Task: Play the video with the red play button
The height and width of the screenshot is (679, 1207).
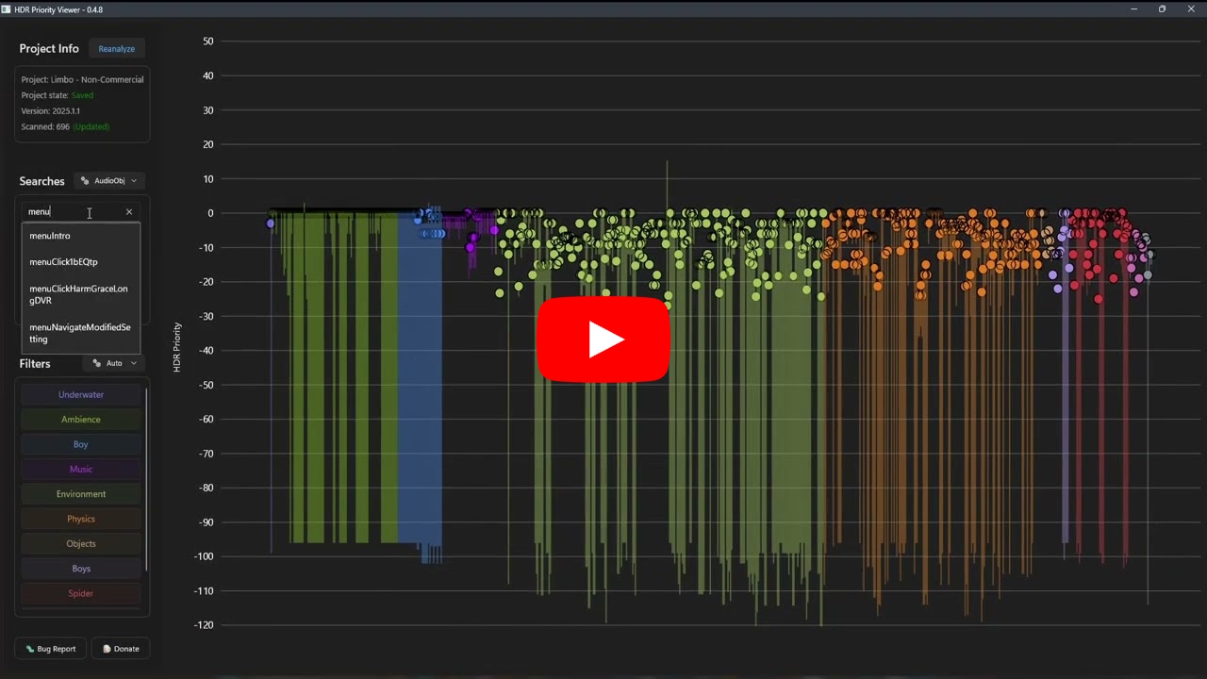Action: tap(603, 339)
